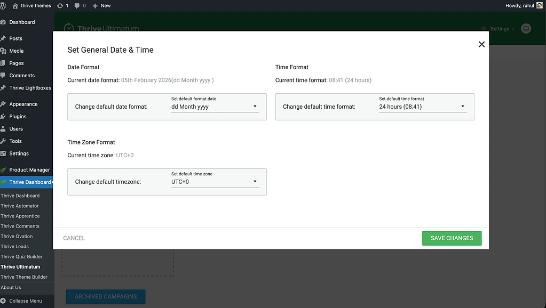
Task: Click the Plugins icon in sidebar
Action: pos(4,116)
